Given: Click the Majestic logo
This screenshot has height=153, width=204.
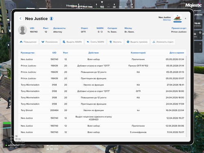Looking at the screenshot, I should [x=193, y=5].
